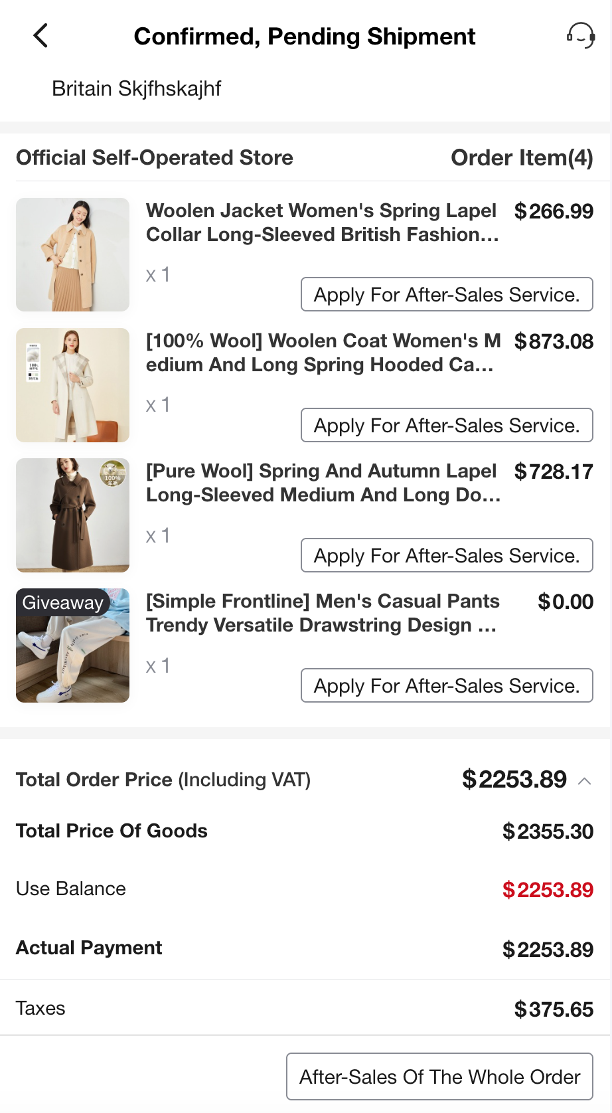Open the brown Pure Wool coat thumbnail
The height and width of the screenshot is (1113, 612).
(x=73, y=515)
